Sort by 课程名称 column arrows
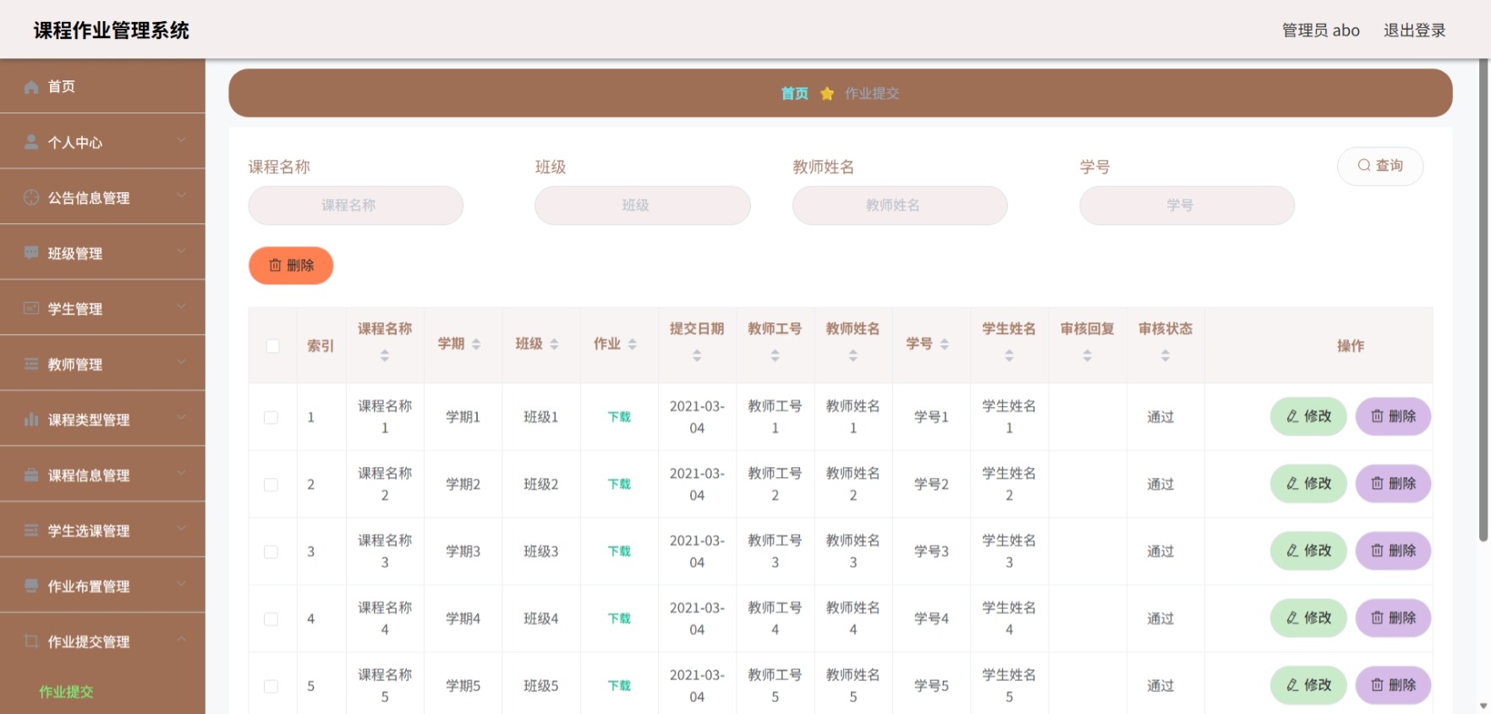The height and width of the screenshot is (714, 1491). 385,356
